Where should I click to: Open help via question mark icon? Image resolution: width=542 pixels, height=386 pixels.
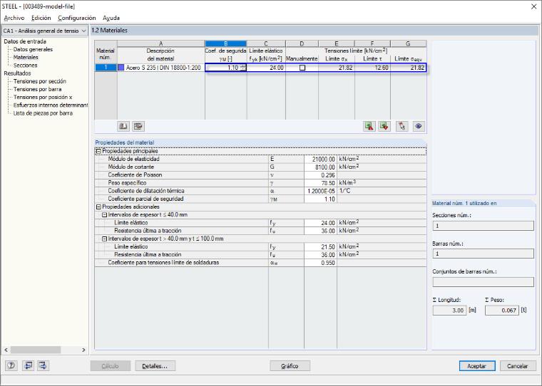[x=11, y=365]
